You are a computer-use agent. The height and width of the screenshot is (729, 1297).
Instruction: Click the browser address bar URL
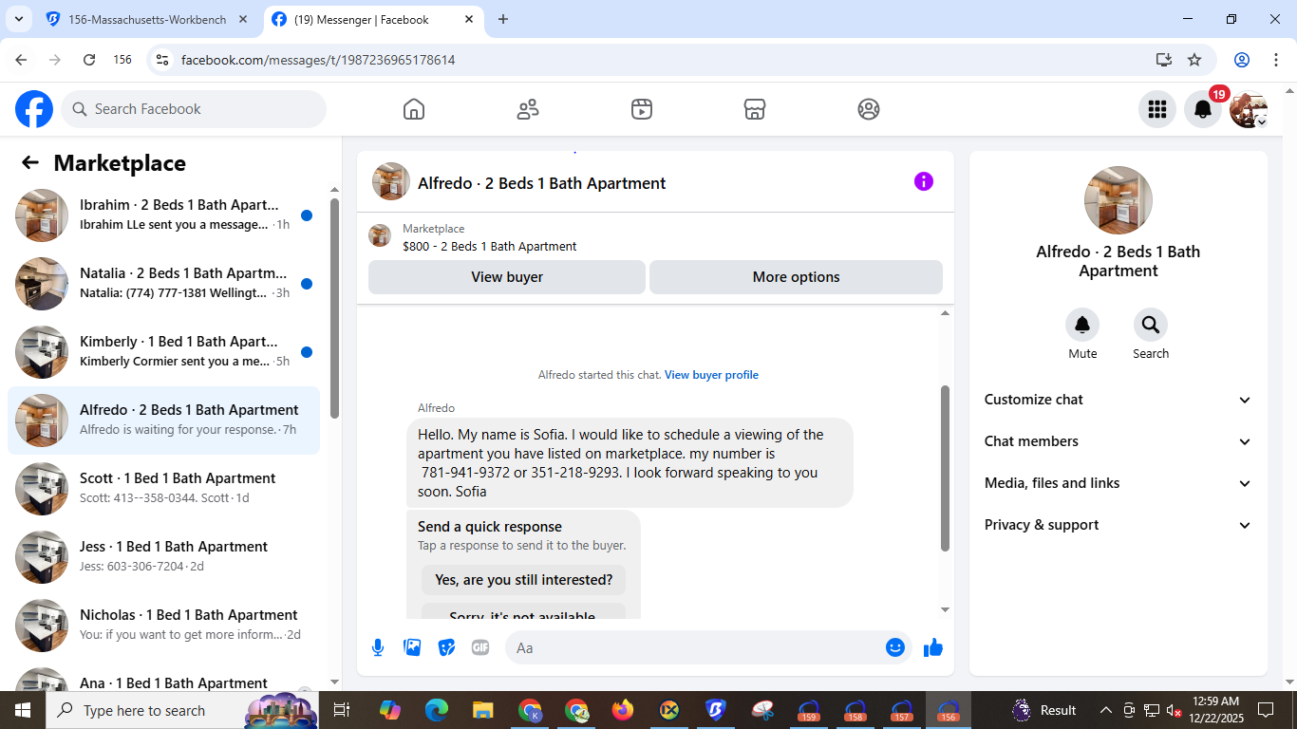pyautogui.click(x=318, y=60)
